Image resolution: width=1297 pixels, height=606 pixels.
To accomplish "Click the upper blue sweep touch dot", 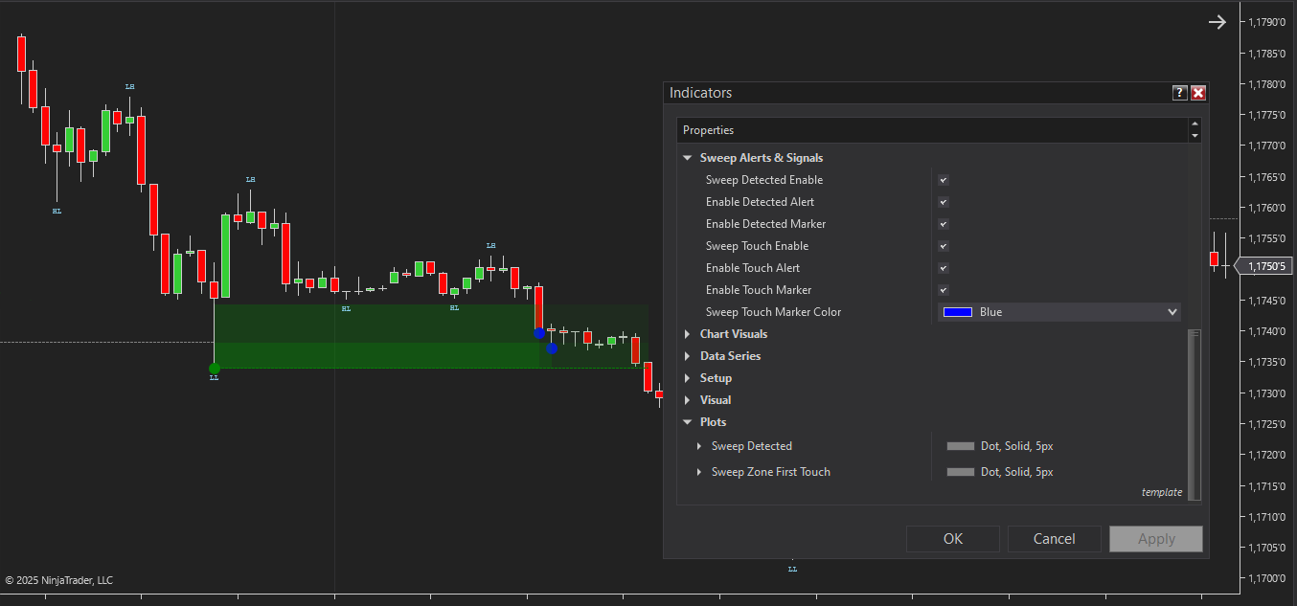I will (x=539, y=333).
